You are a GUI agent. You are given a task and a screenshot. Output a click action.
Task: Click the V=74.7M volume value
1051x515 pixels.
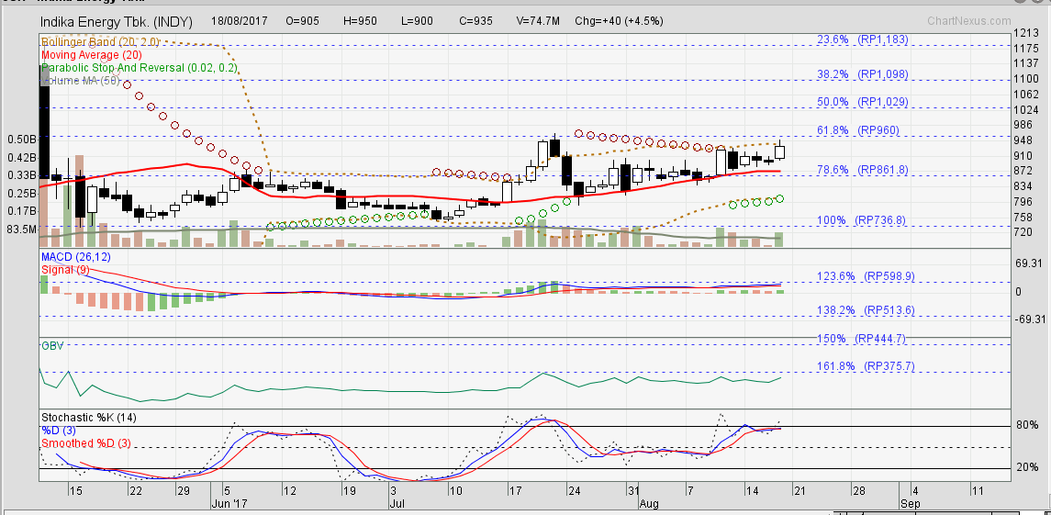538,21
